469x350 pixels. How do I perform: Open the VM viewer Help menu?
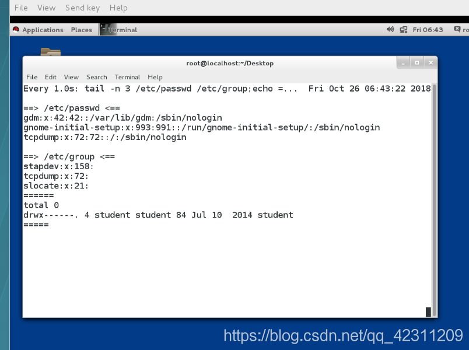(118, 8)
